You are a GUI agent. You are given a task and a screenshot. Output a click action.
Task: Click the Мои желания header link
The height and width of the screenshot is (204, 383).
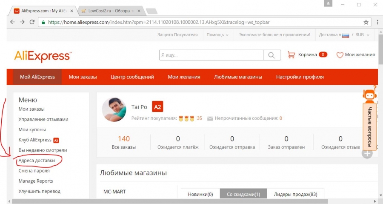[x=360, y=55]
